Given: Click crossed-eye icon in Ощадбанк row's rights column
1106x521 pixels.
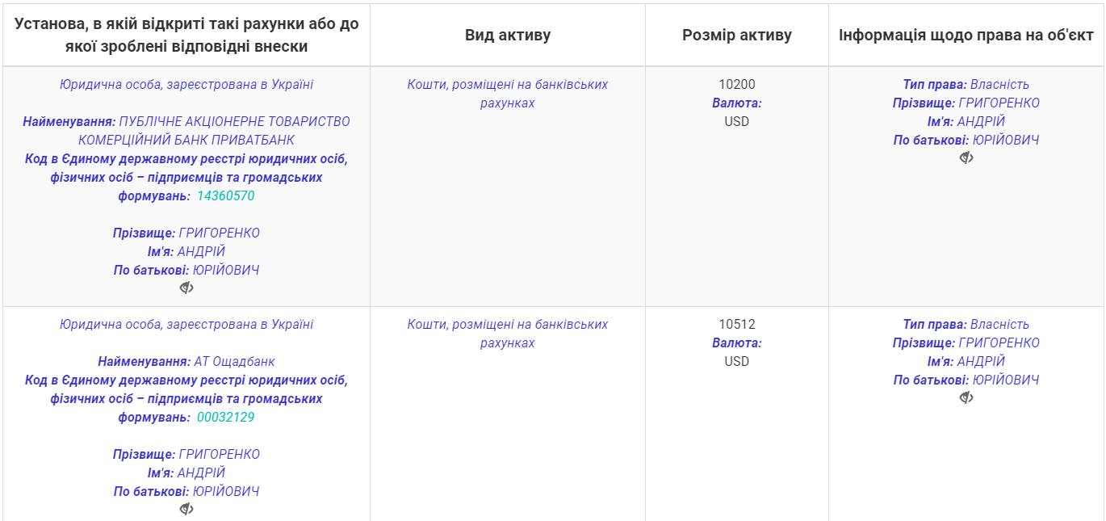Looking at the screenshot, I should coord(966,397).
